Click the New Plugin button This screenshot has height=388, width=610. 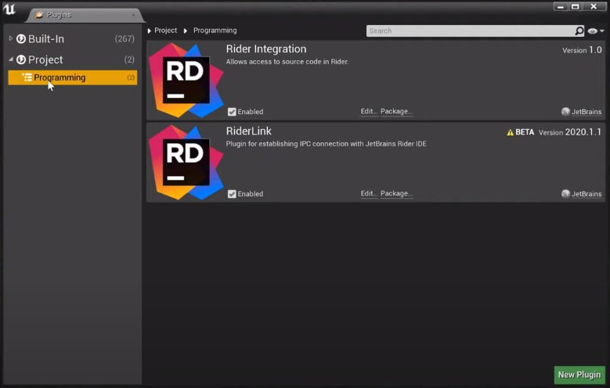[579, 375]
